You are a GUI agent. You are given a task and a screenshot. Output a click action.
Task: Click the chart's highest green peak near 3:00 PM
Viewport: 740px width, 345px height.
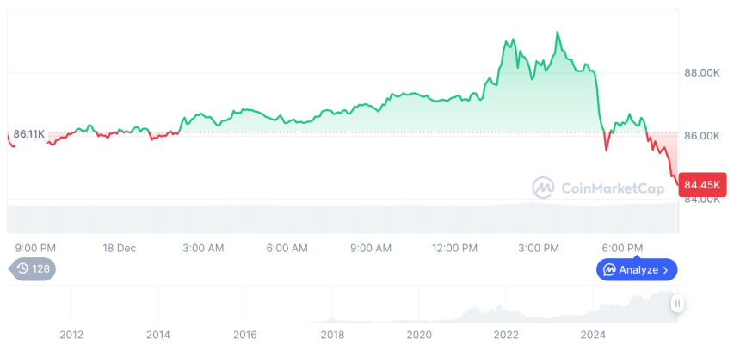click(558, 33)
